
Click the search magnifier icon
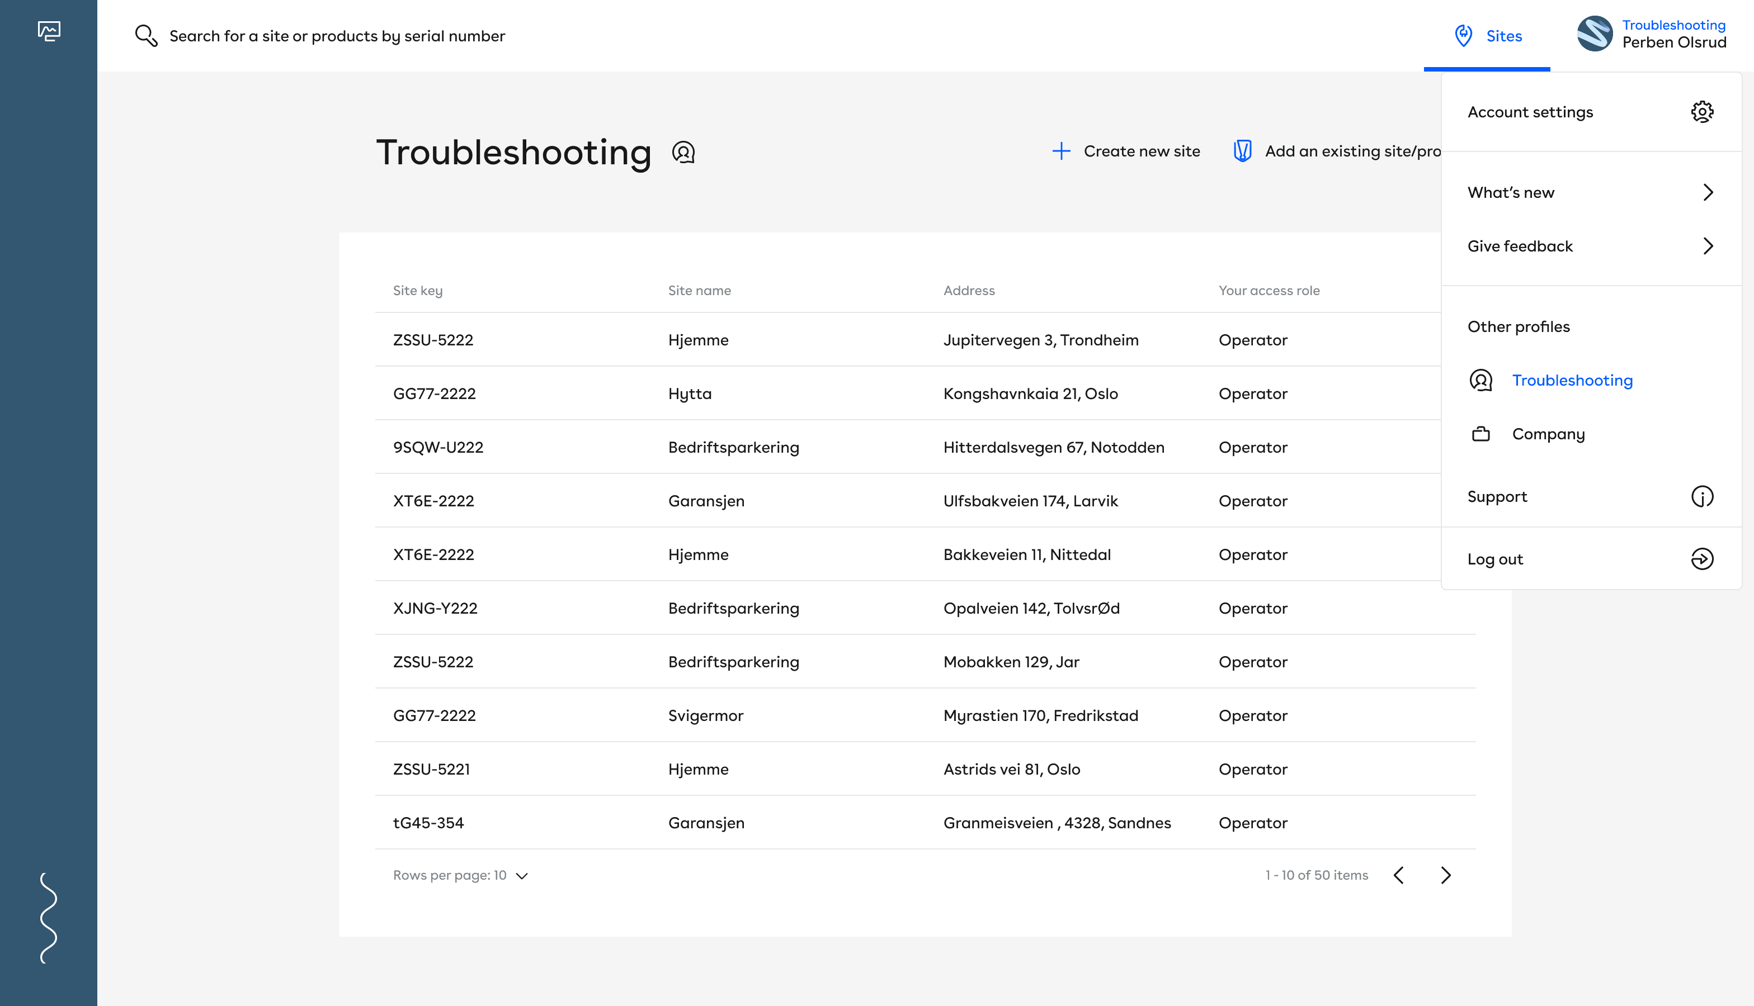pos(146,36)
